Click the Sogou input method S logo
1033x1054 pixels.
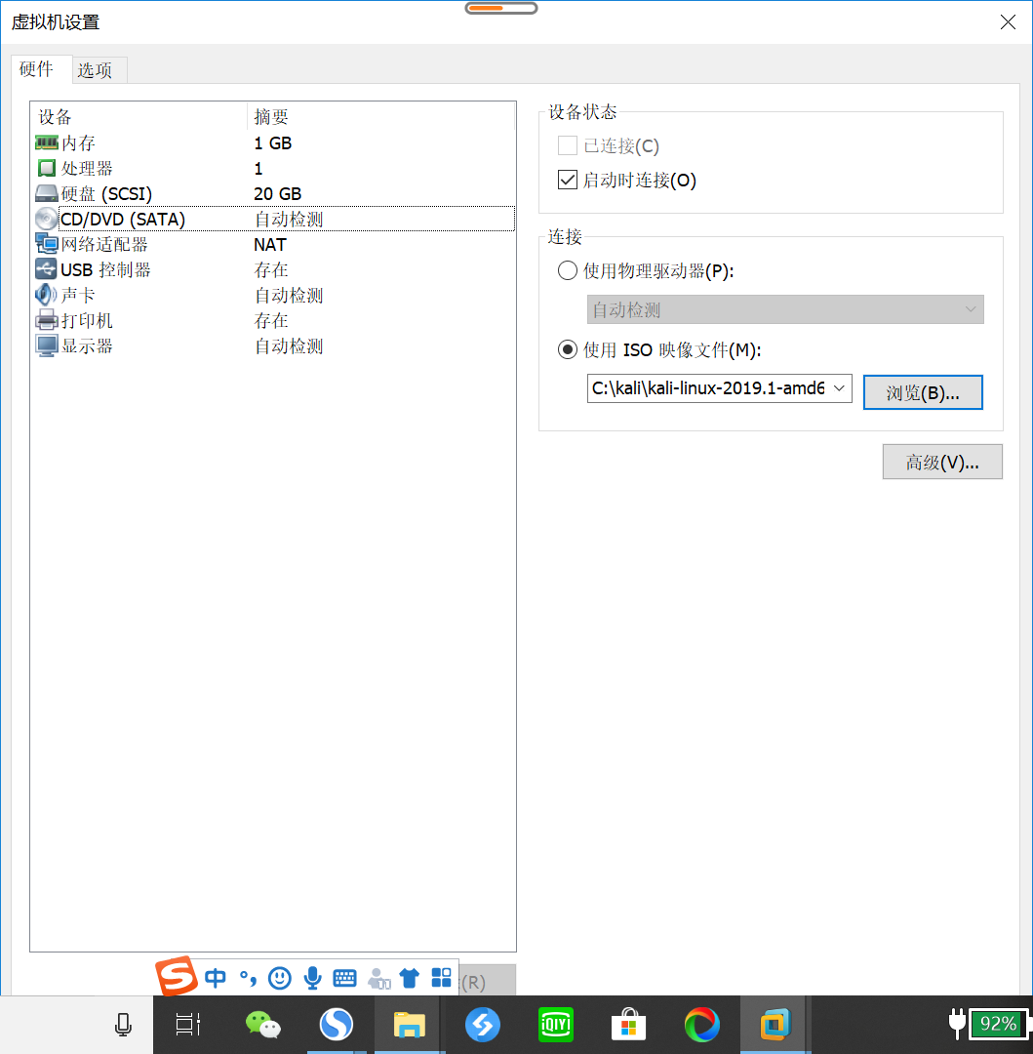(x=176, y=976)
